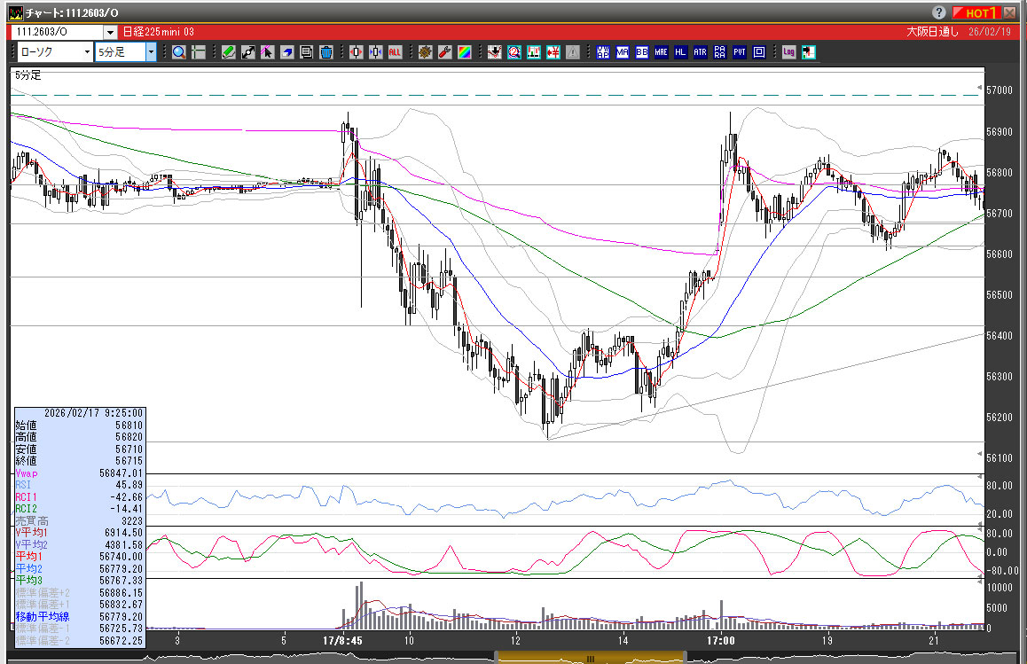Open the symbol code 111.2603/O dropdown
The image size is (1027, 664).
click(x=110, y=31)
